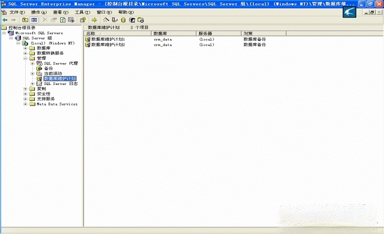This screenshot has height=234, width=384.
Task: Launch the wizard wand toolbar icon
Action: (106, 20)
